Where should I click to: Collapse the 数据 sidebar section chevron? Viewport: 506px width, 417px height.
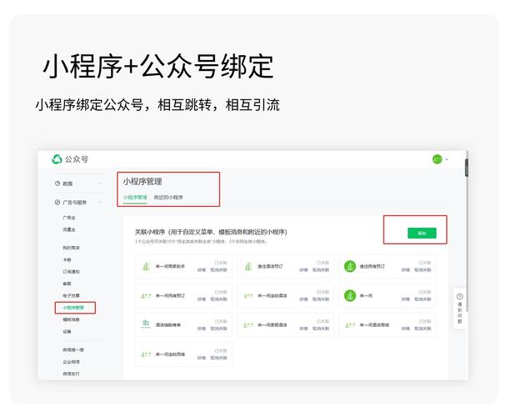100,183
